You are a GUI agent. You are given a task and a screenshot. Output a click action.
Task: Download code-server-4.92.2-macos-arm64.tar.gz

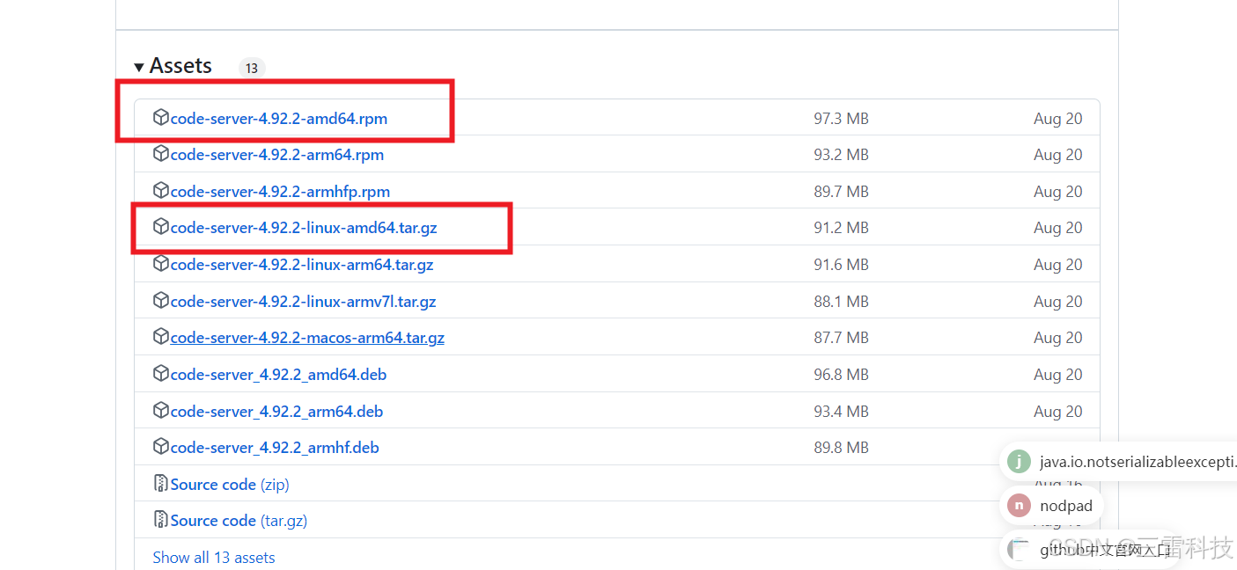coord(307,338)
